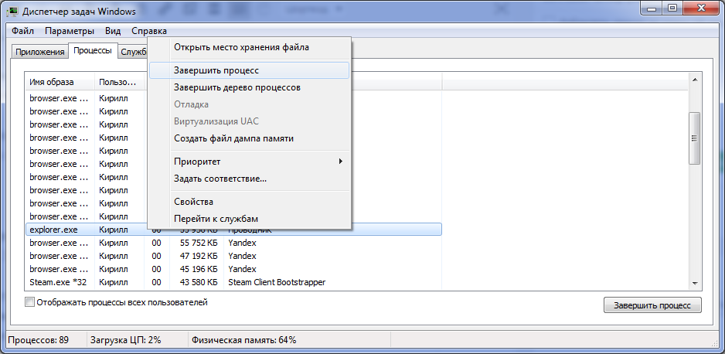The image size is (725, 354).
Task: Switch to the Приложения tab
Action: click(39, 52)
